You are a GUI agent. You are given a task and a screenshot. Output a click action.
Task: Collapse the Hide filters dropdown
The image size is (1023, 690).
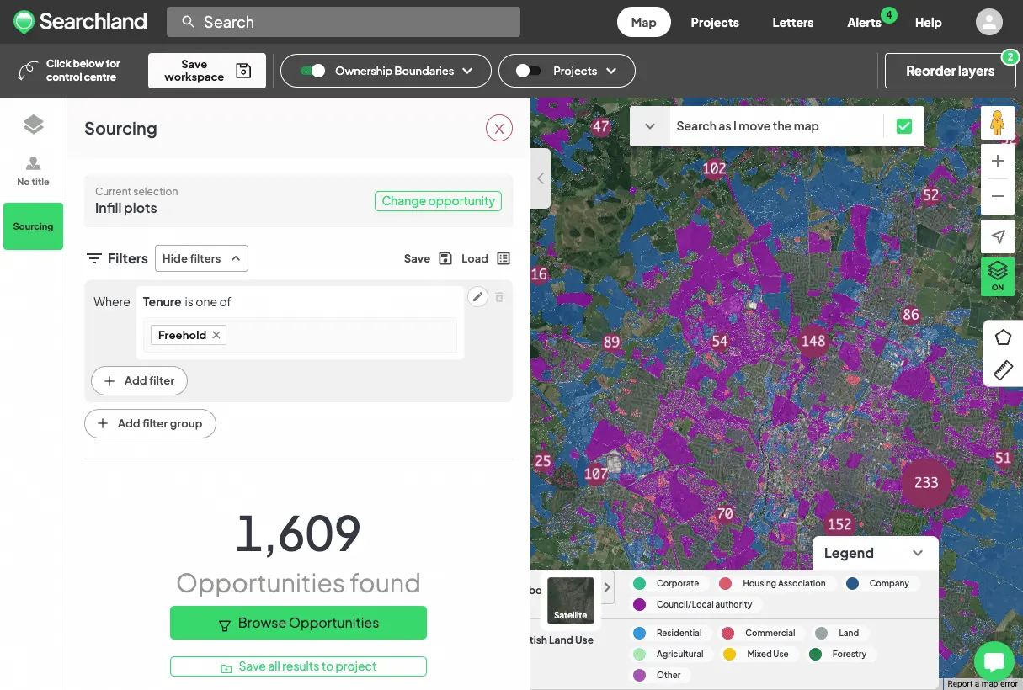tap(201, 258)
